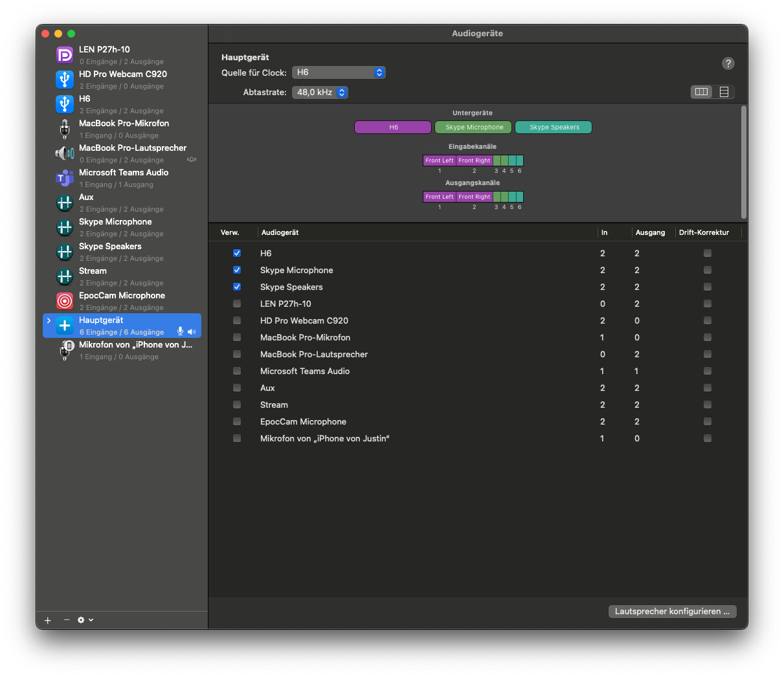The image size is (784, 677).
Task: Click the H6 USB device icon in sidebar
Action: [x=65, y=104]
